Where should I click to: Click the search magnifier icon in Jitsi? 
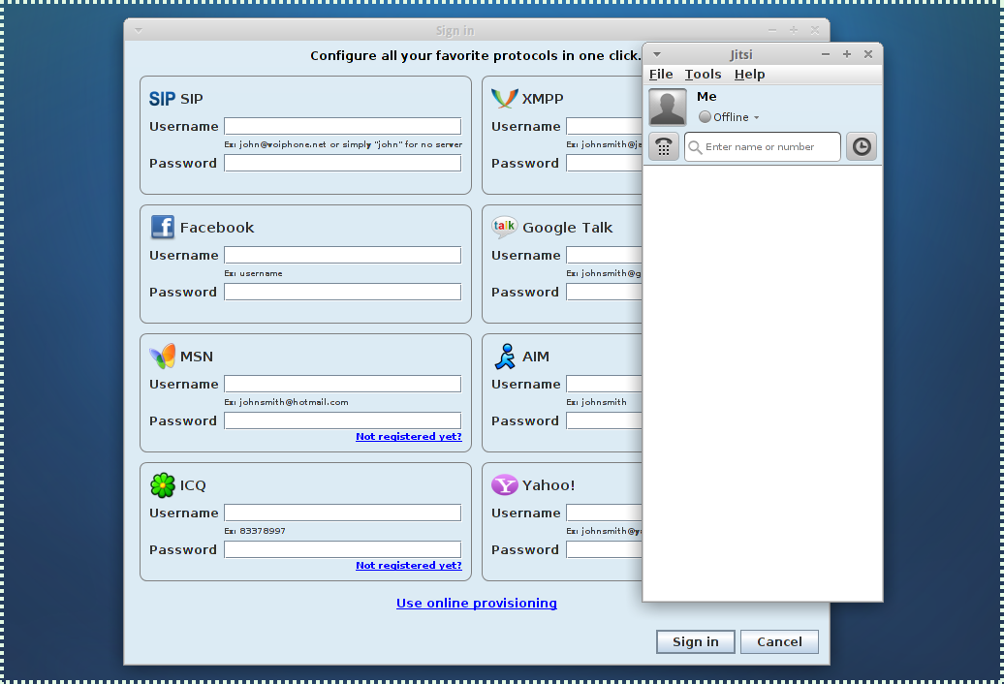point(695,147)
